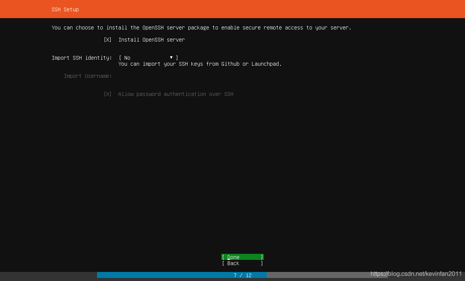Viewport: 465px width, 281px height.
Task: Open the Import SSH identity dropdown
Action: click(148, 58)
